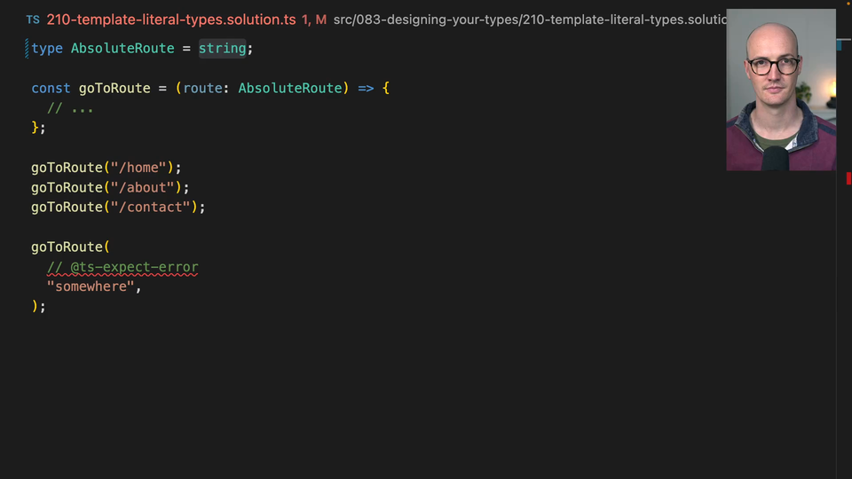Click the AbsoluteRoute type annotation on the route parameter
The image size is (852, 479).
click(289, 88)
